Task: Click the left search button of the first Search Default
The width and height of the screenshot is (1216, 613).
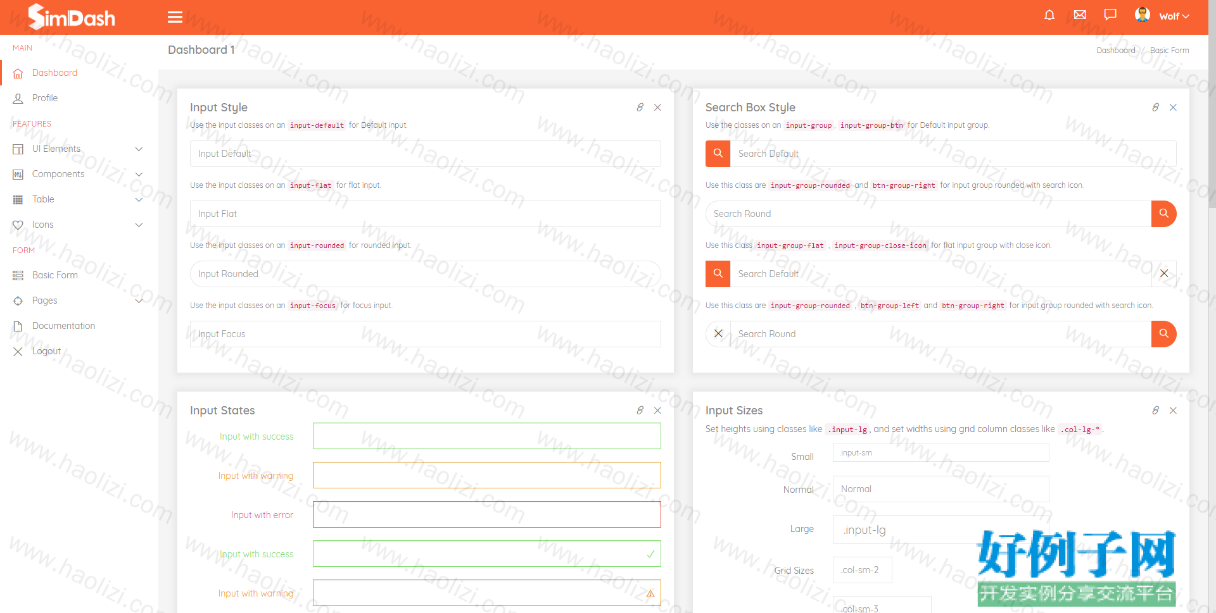Action: [x=718, y=154]
